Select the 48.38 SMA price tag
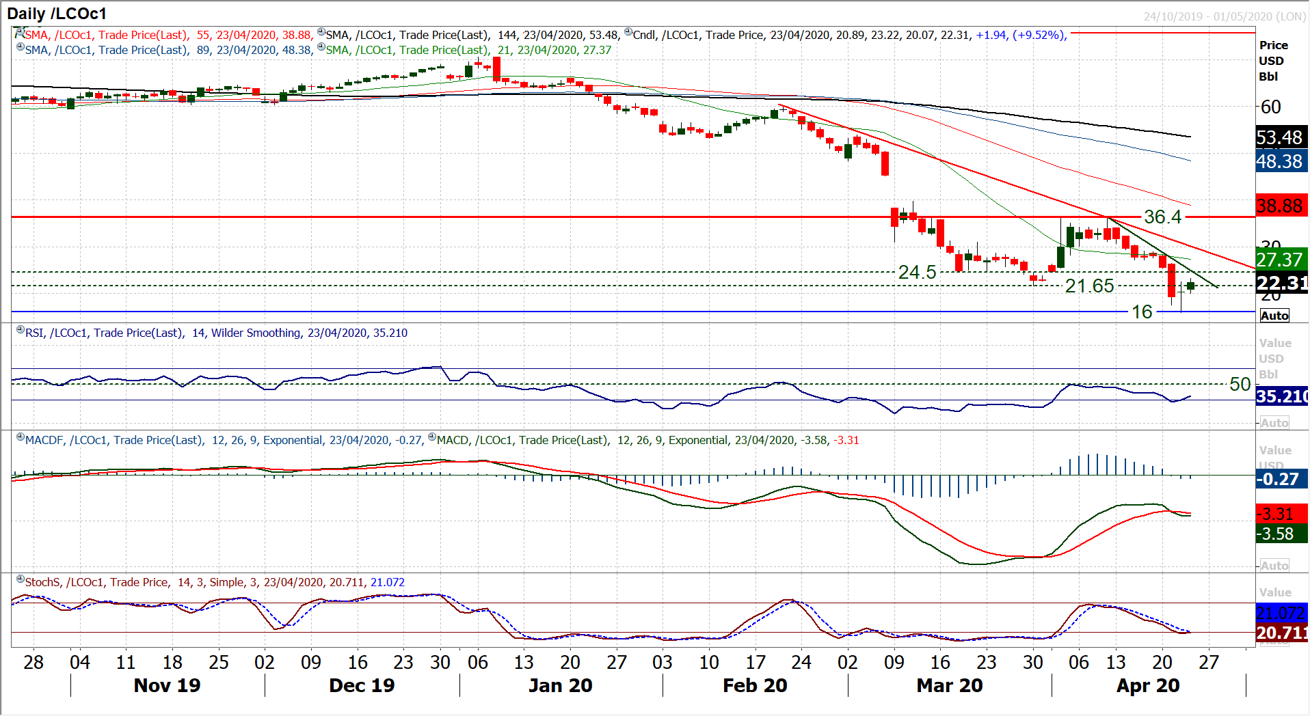1310x716 pixels. 1282,161
